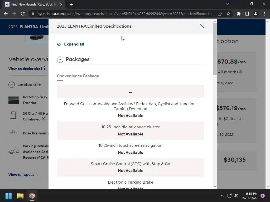Screen dimensions: 270x202
Task: Click the info icon beside Combined
Action: pyautogui.click(x=44, y=119)
